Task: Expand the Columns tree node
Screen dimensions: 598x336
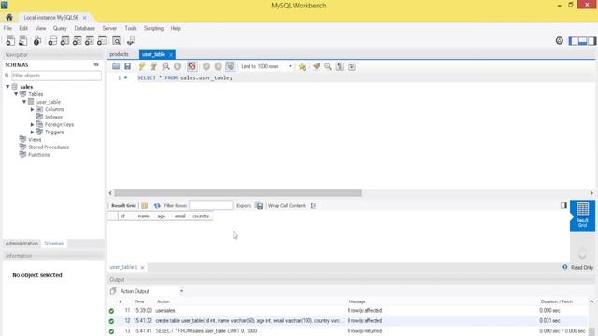Action: [33, 109]
